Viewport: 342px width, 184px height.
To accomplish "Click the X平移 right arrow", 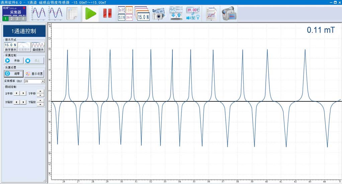I will 23,93.
